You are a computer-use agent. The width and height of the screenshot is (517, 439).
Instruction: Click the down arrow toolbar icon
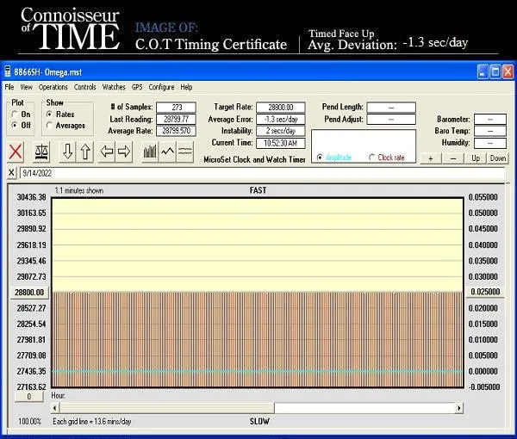(x=67, y=151)
